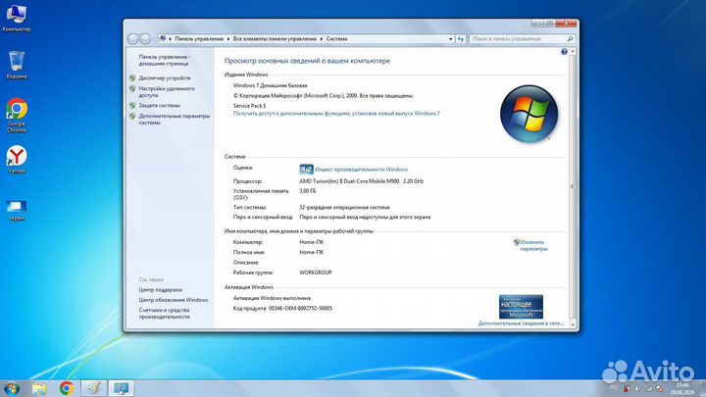Click the refresh button beside address bar
This screenshot has height=397, width=706.
(x=461, y=39)
